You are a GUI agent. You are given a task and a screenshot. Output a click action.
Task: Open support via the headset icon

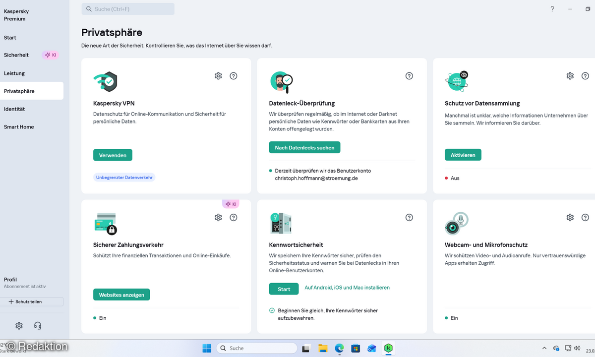tap(38, 325)
